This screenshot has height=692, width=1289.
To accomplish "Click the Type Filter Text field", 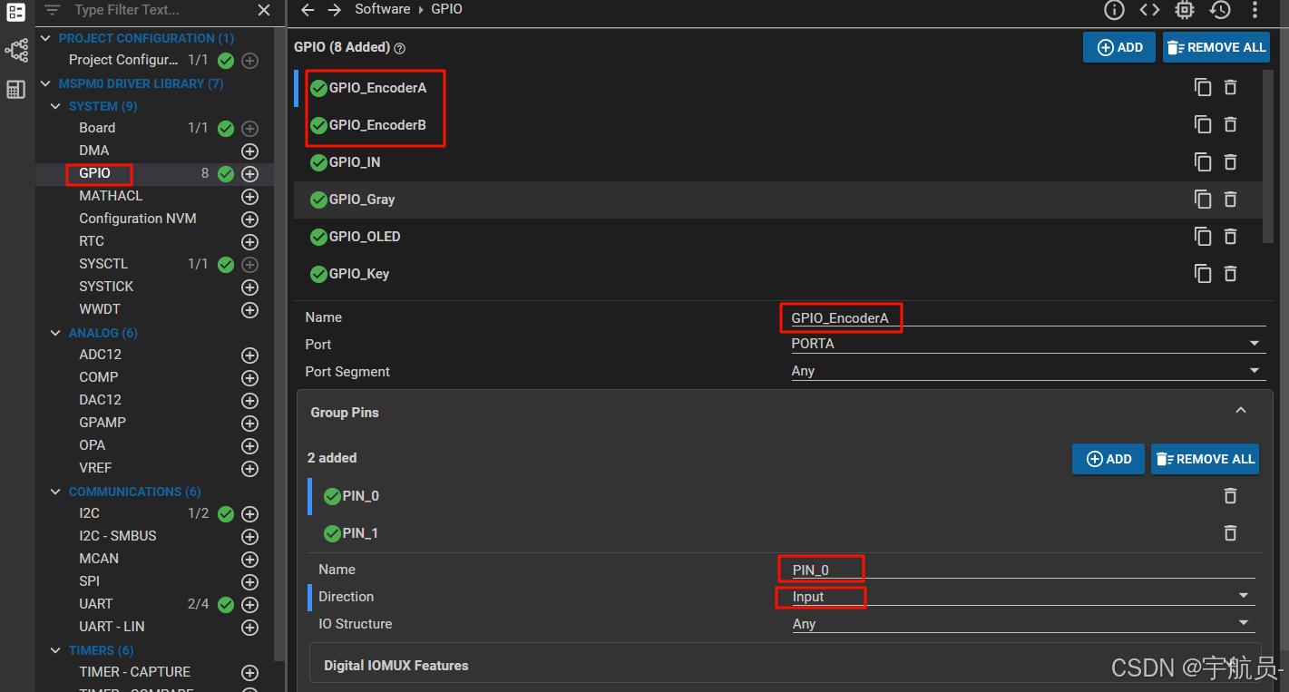I will 160,10.
